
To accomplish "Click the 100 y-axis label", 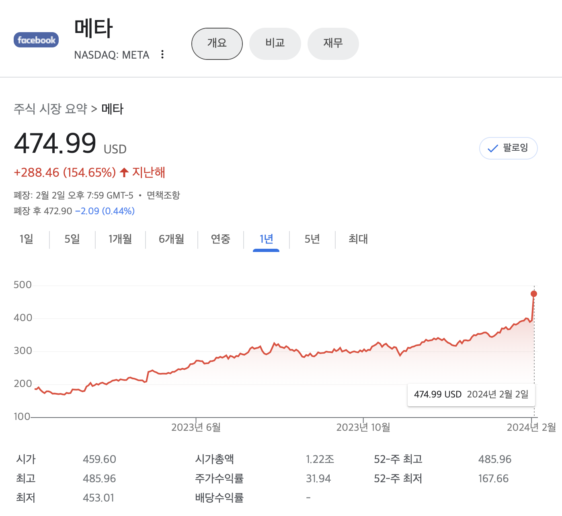I will [x=22, y=417].
